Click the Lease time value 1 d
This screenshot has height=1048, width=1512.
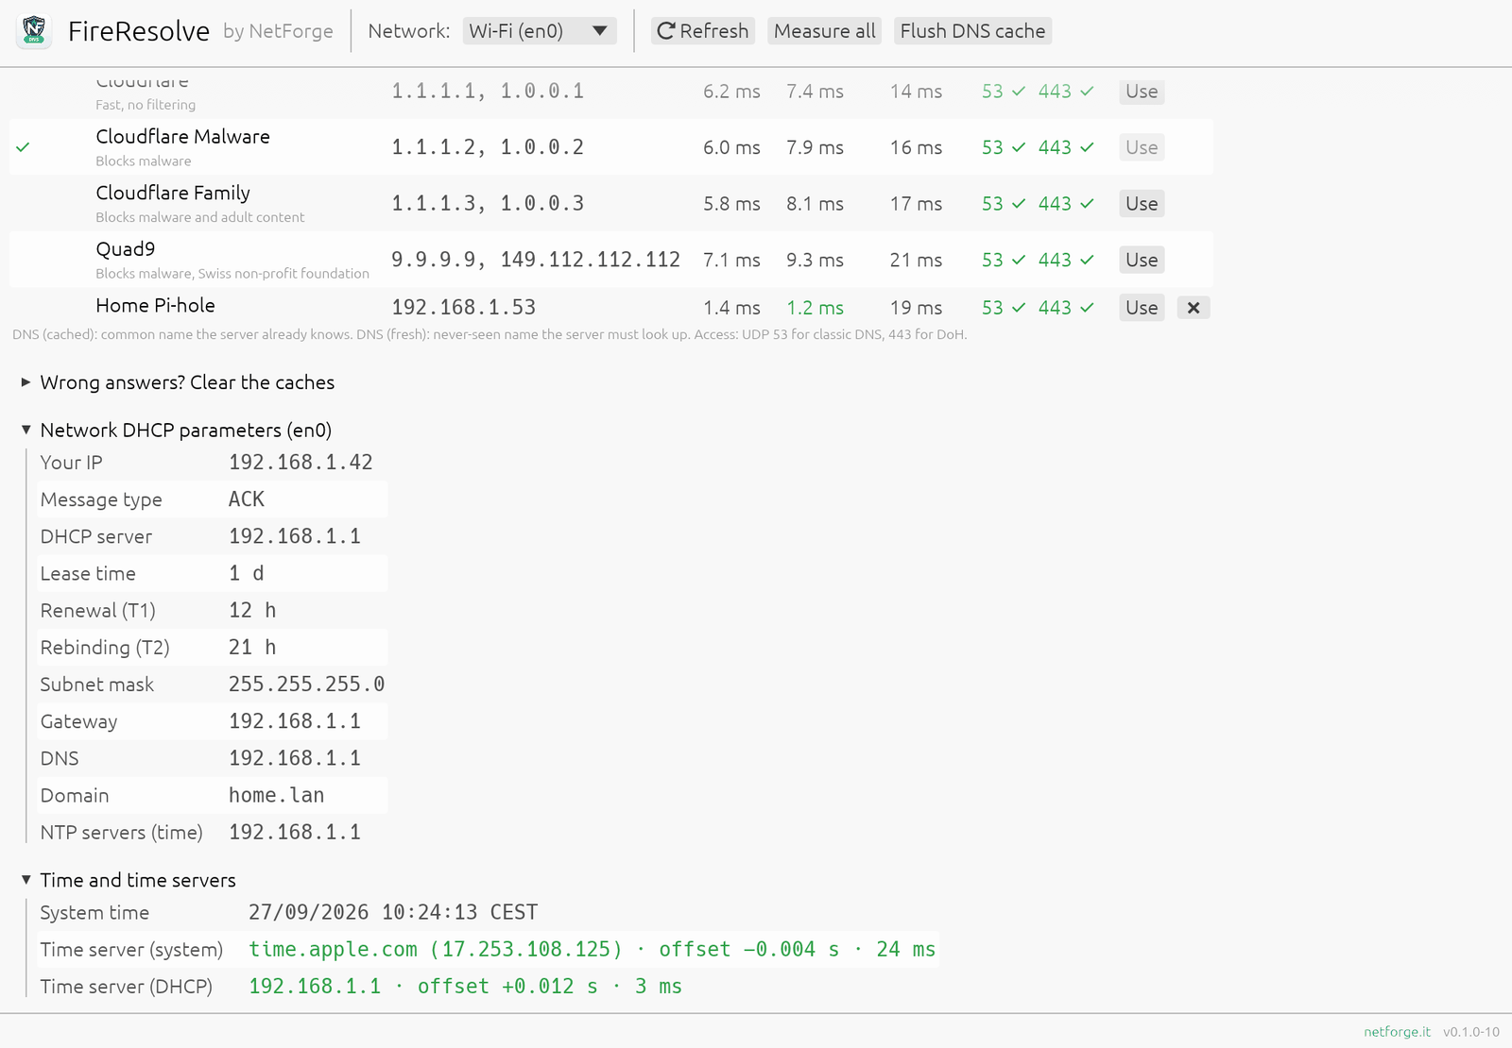pyautogui.click(x=246, y=574)
